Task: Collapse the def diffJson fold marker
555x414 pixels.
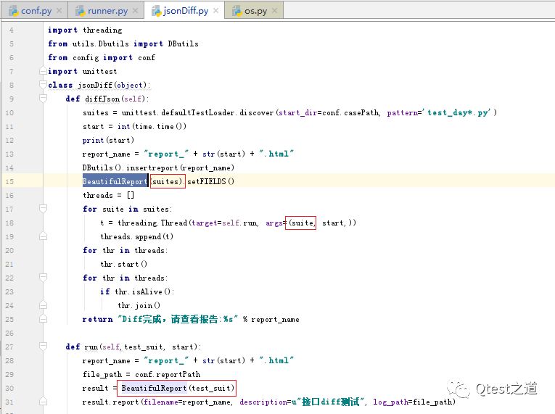Action: point(43,99)
